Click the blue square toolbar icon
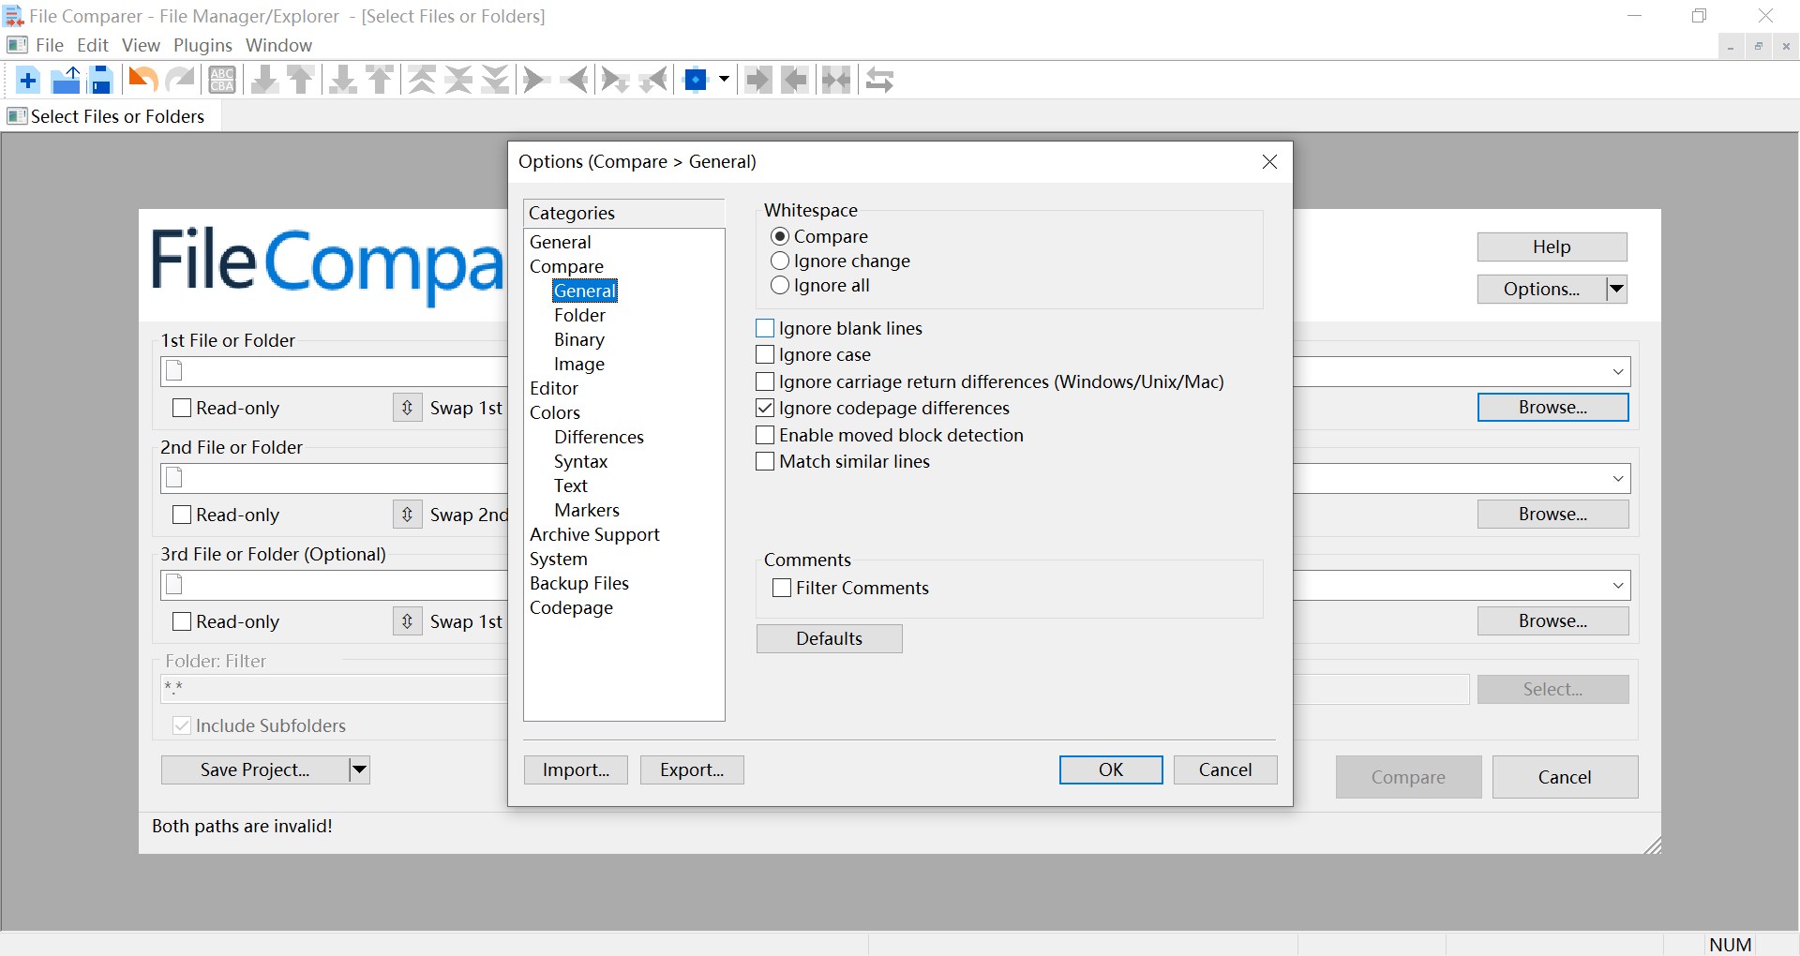This screenshot has width=1800, height=956. (696, 81)
